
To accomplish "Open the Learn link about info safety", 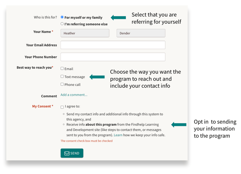I will 118,135.
